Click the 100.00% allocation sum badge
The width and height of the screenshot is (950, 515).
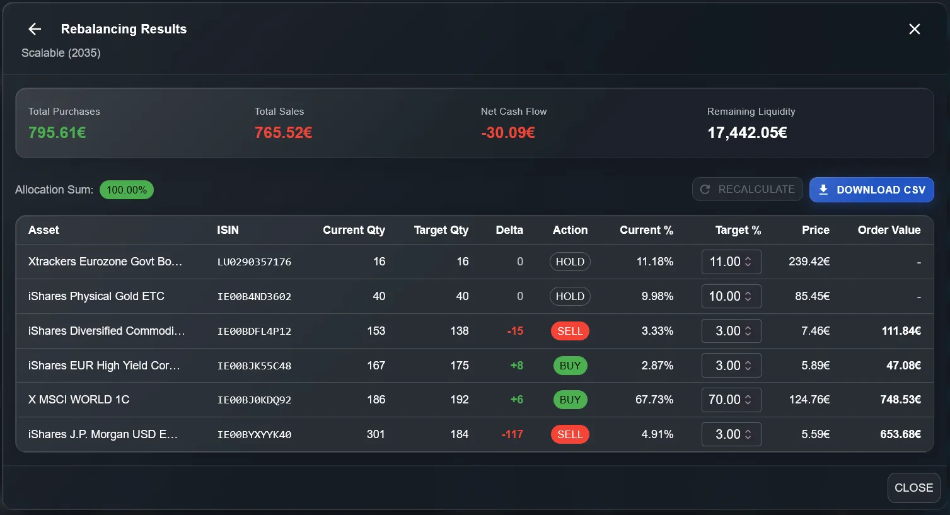pos(126,190)
